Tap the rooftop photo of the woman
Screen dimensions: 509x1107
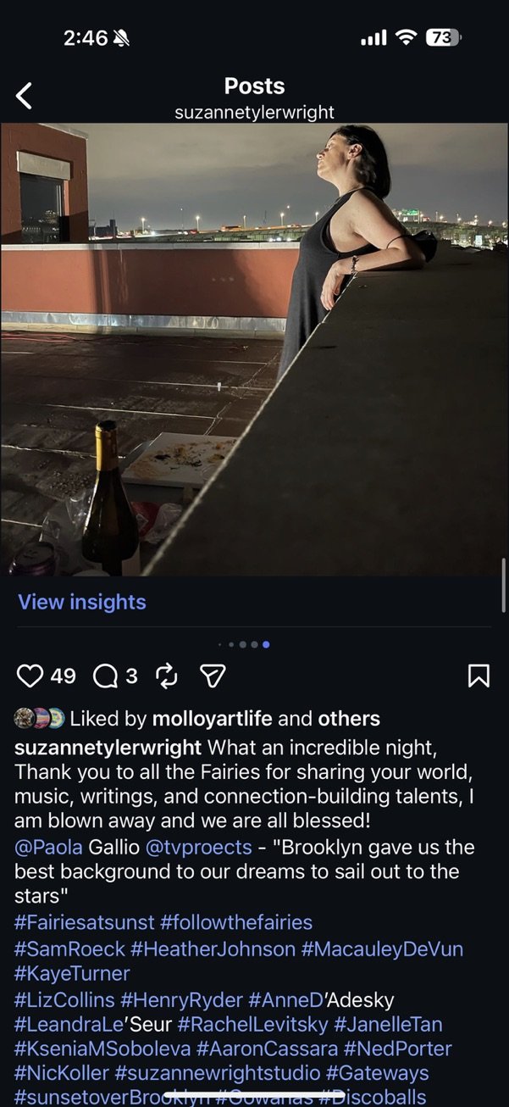click(x=254, y=349)
